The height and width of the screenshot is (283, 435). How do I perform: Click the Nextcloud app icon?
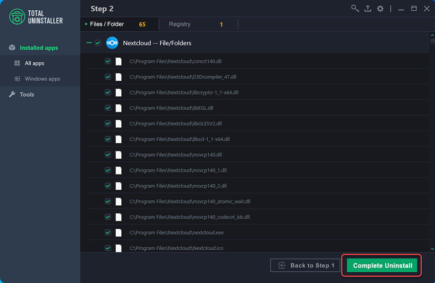112,43
